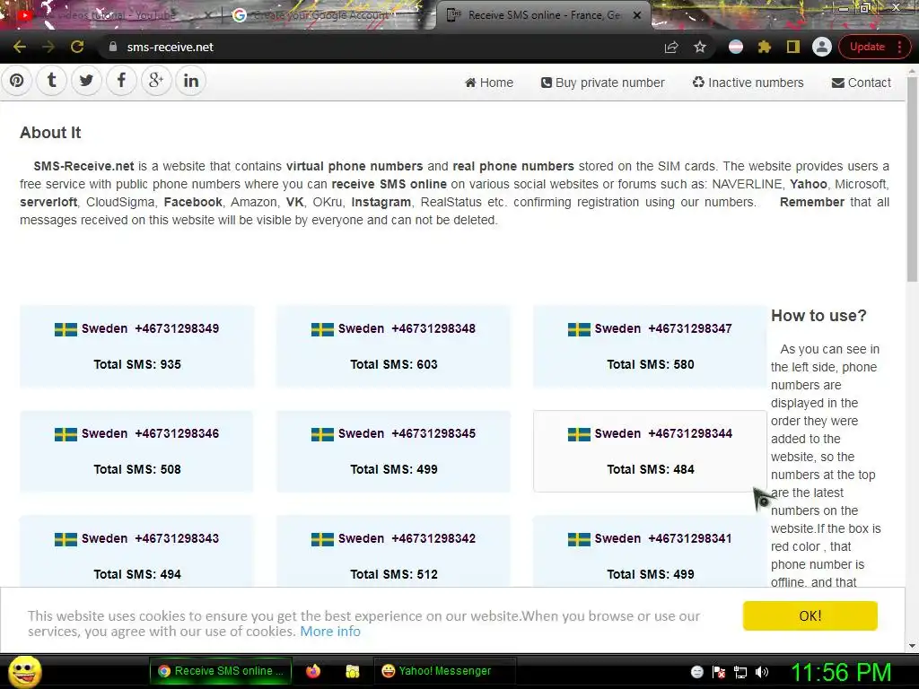Click the round face tray icon

696,672
